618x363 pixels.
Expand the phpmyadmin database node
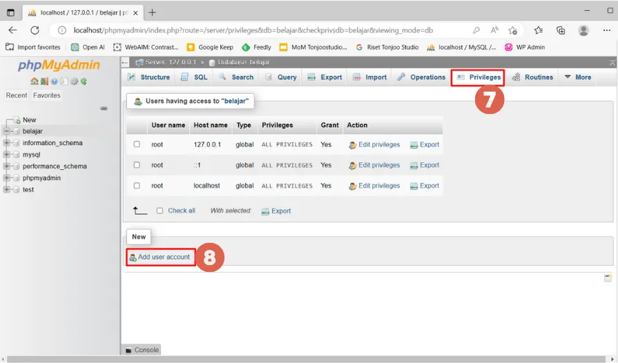coord(6,178)
